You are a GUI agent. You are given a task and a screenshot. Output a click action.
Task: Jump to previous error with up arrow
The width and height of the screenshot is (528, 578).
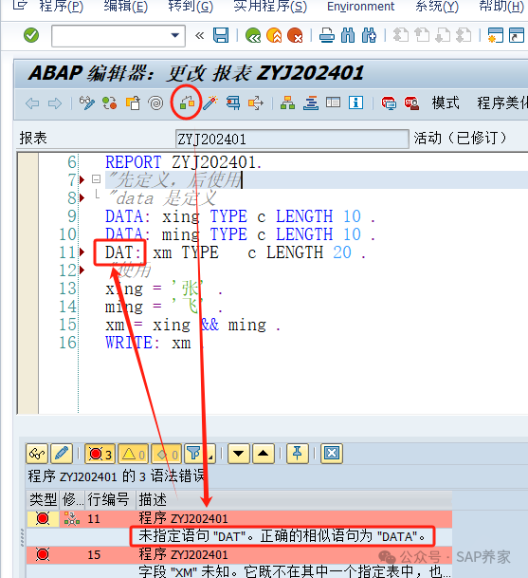point(263,454)
